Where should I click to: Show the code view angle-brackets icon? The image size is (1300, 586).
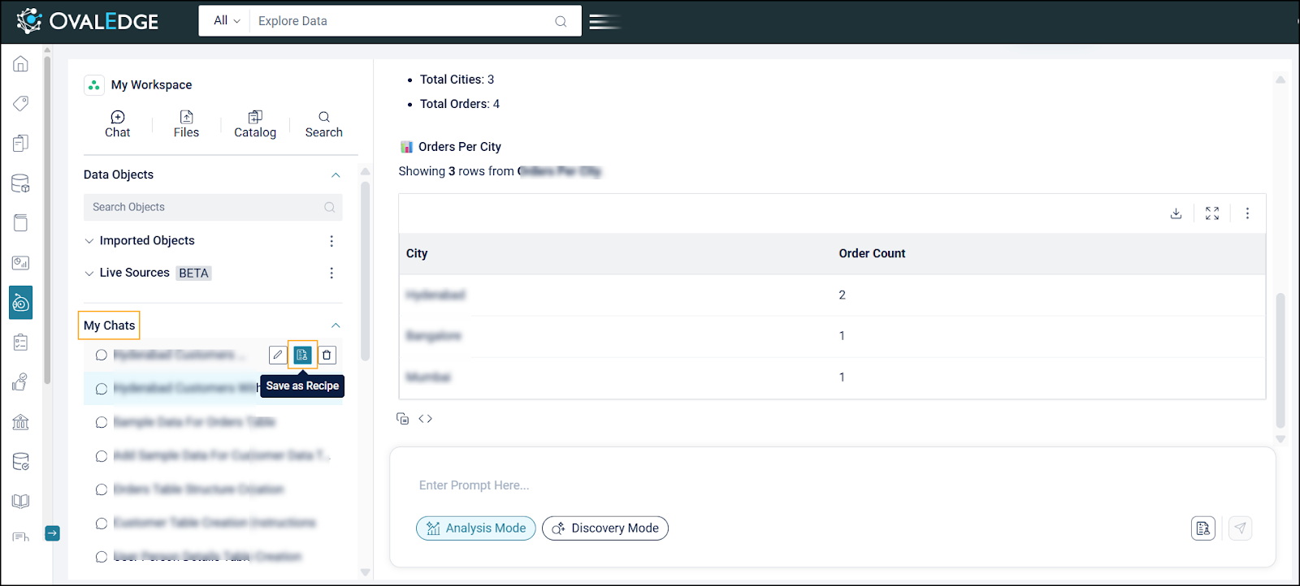coord(425,419)
